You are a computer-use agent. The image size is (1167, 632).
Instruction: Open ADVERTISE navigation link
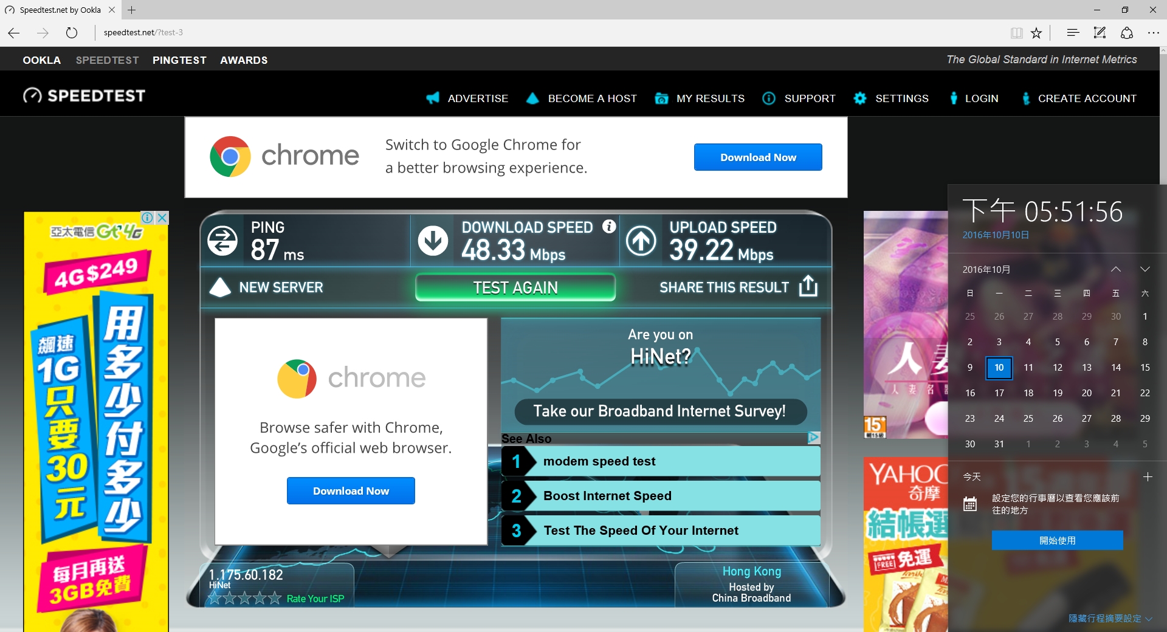click(478, 98)
